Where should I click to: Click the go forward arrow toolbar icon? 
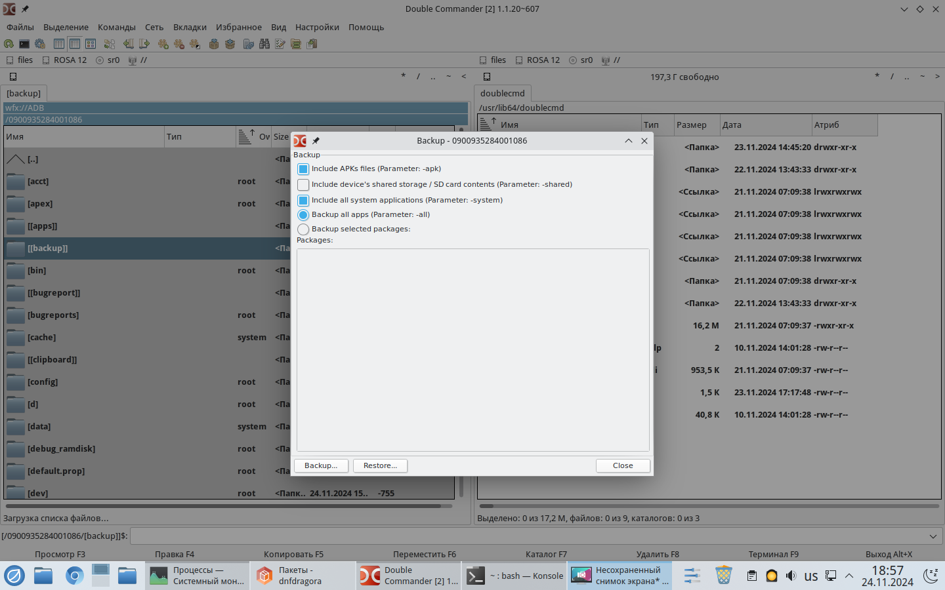point(144,44)
